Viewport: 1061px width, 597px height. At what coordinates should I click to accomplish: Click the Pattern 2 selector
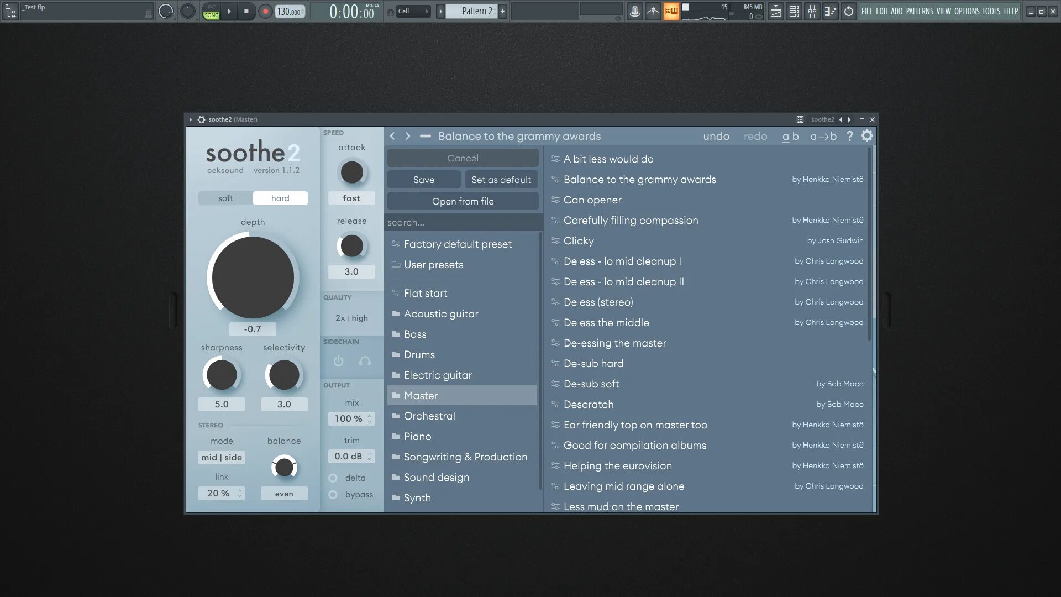[x=471, y=11]
